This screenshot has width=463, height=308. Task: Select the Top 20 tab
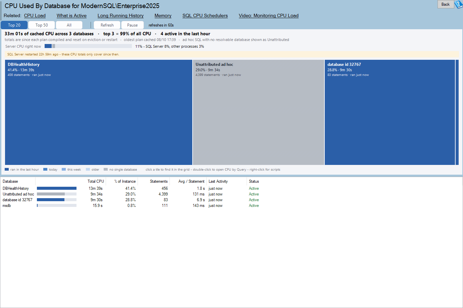[14, 25]
